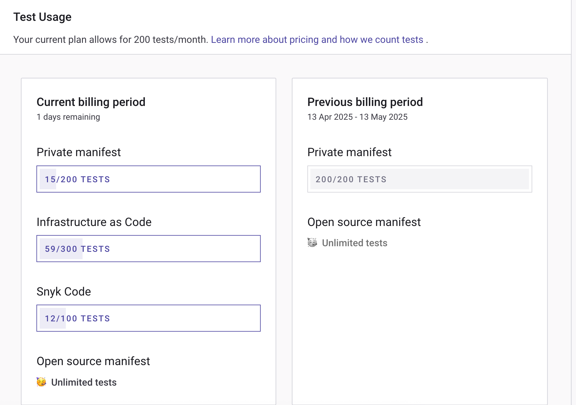Click the party emoji icon beside current Unlimited tests

(41, 382)
